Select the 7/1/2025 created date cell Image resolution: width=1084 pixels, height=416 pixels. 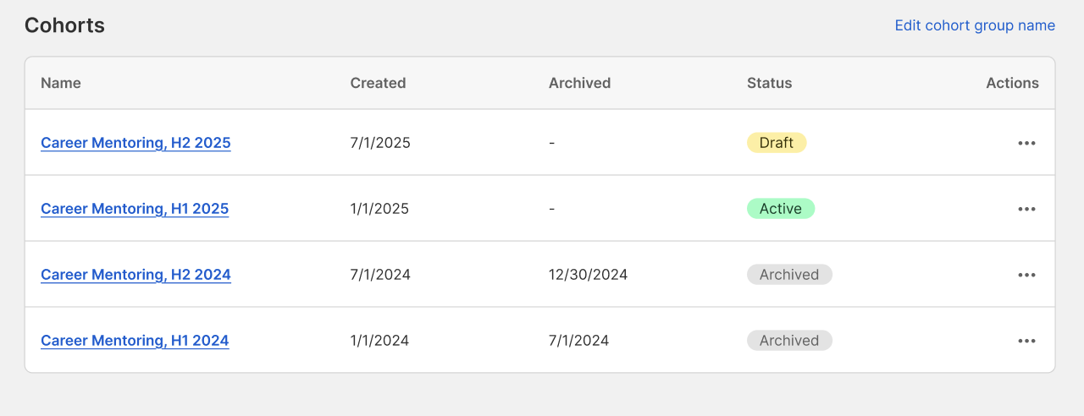click(380, 143)
